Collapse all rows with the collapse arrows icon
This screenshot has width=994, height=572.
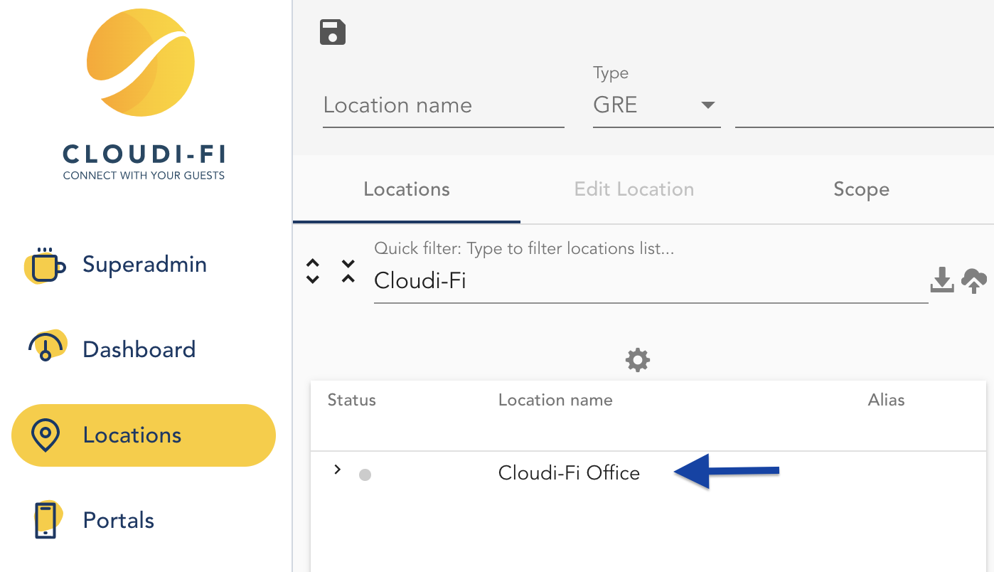click(x=348, y=271)
